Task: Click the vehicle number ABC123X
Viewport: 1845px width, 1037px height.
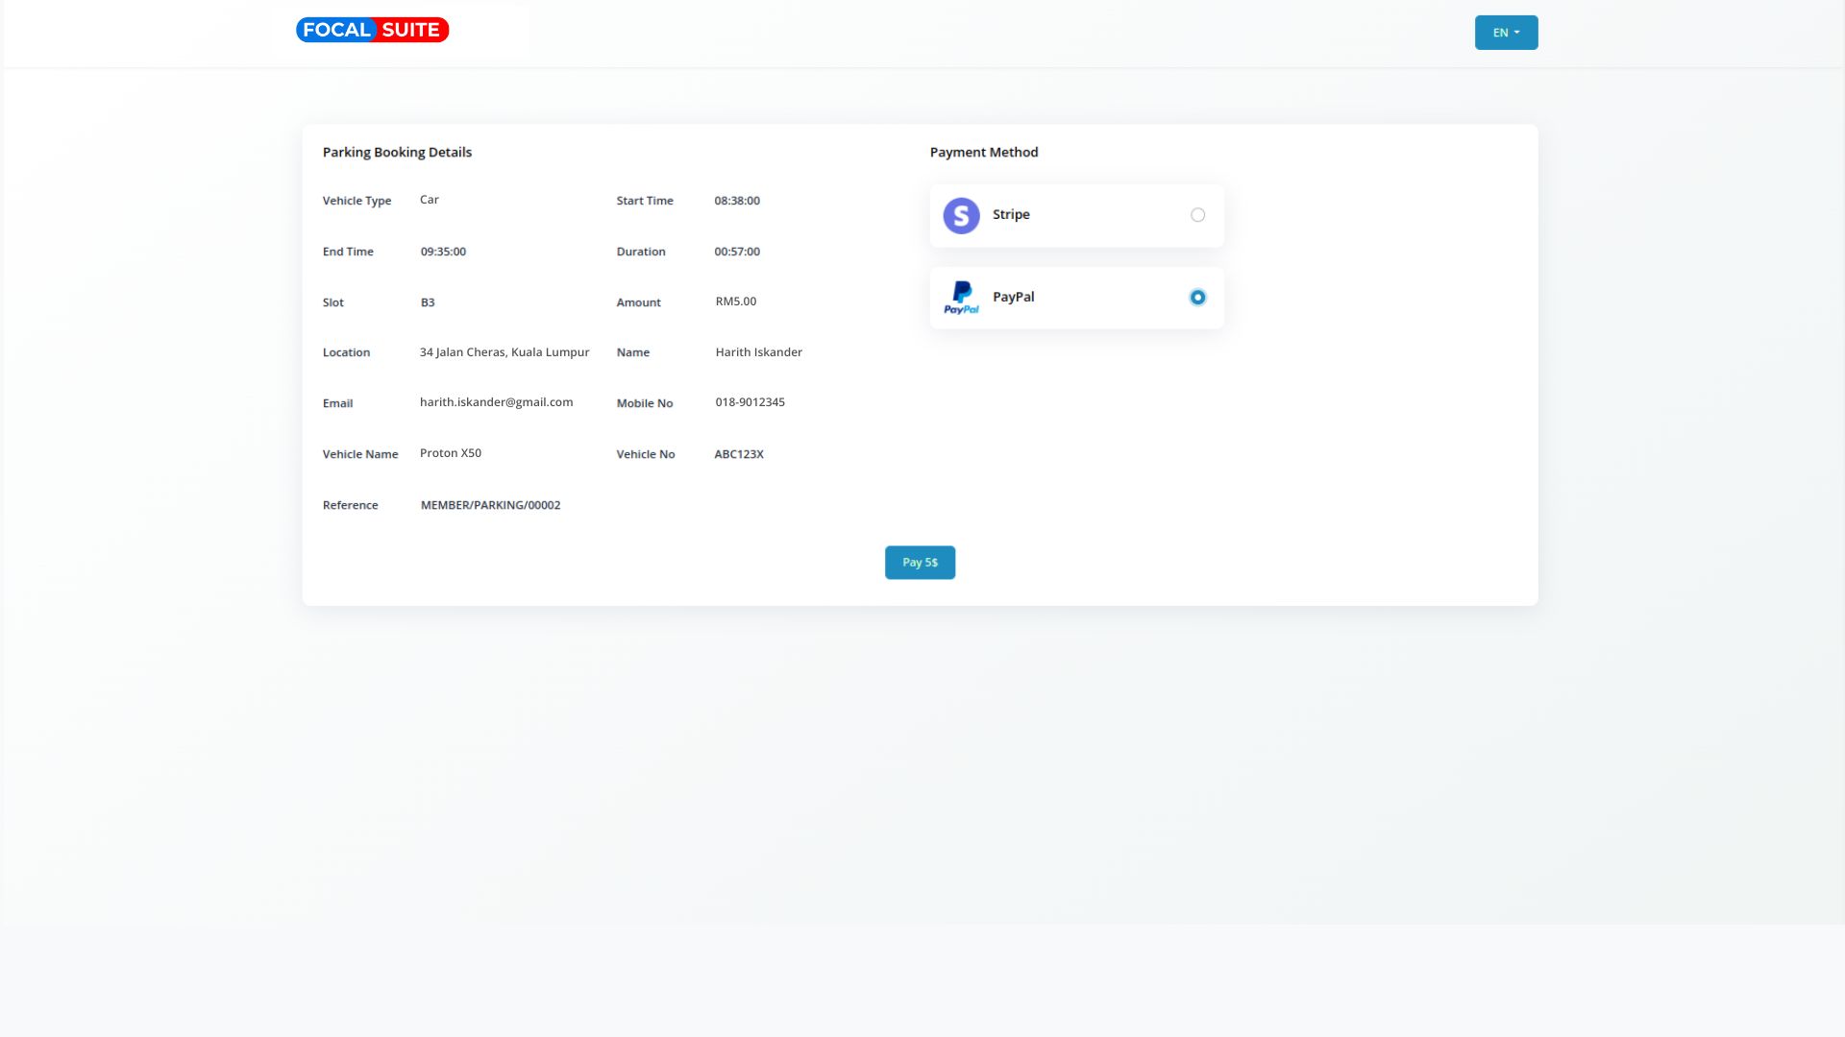Action: coord(738,454)
